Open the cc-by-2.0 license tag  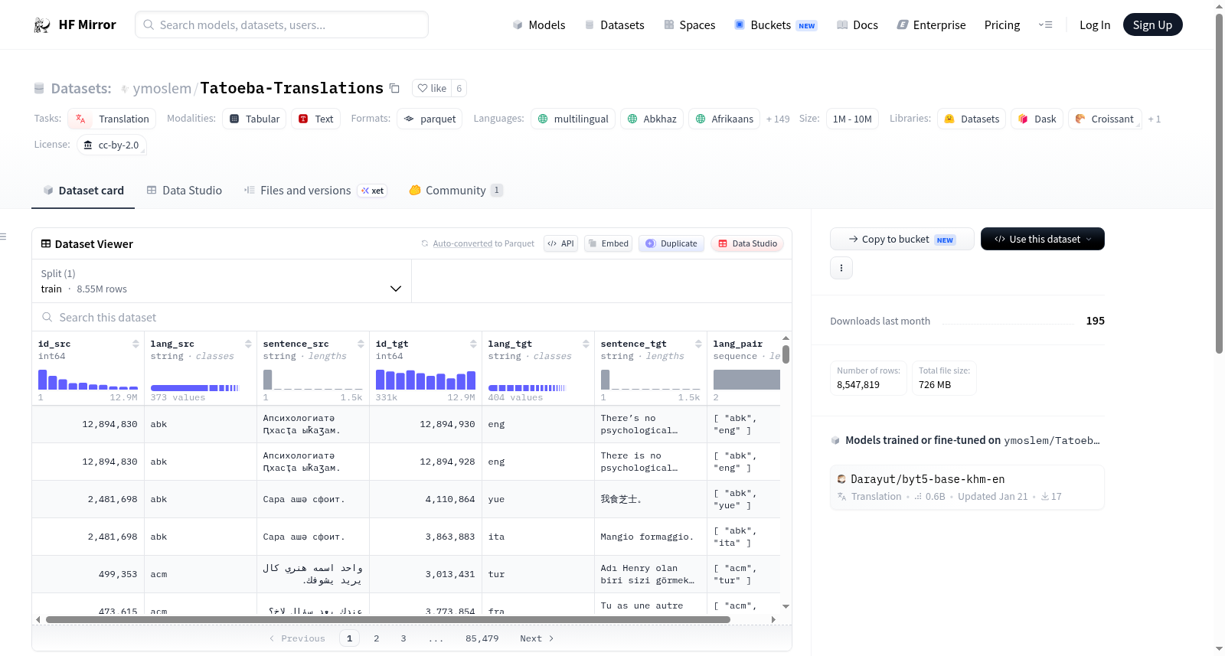pos(112,145)
